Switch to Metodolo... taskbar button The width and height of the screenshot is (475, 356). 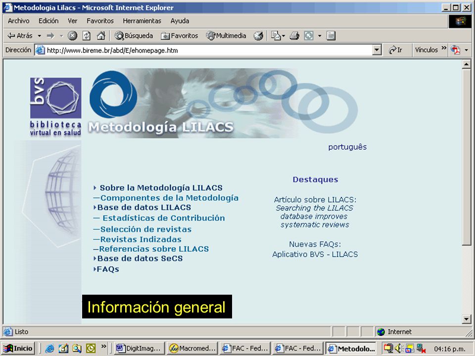(350, 349)
